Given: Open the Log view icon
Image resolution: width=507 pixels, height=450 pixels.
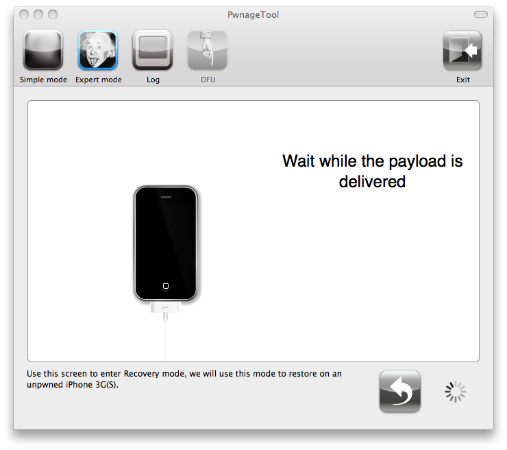Looking at the screenshot, I should click(x=153, y=50).
